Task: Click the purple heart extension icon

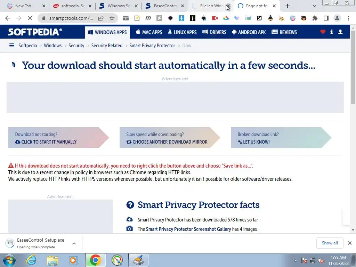Action: (237, 18)
